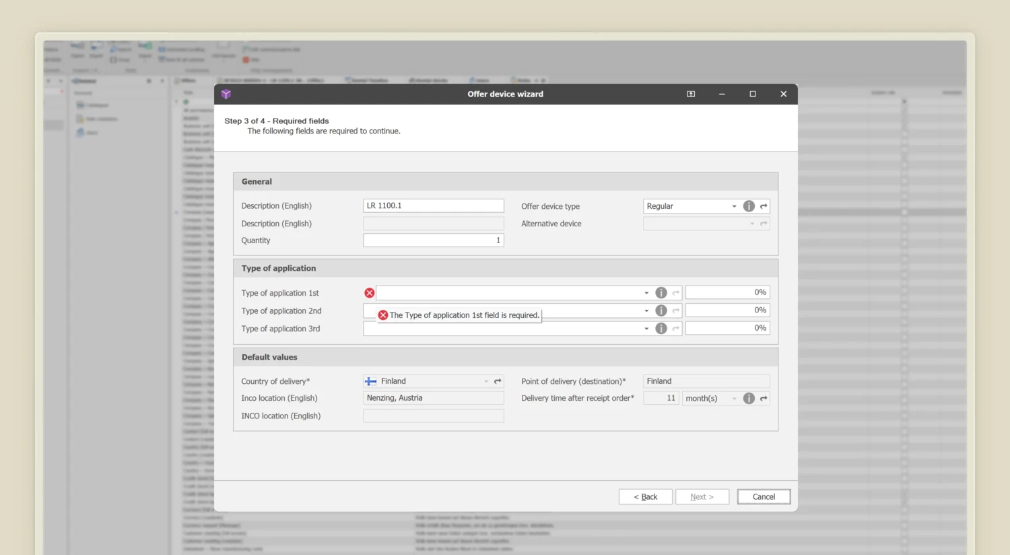Click the purple cube icon in wizard title bar
Screen dimensions: 1010x555
226,94
